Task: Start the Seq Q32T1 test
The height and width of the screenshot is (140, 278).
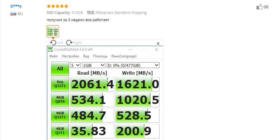Action: pos(60,84)
